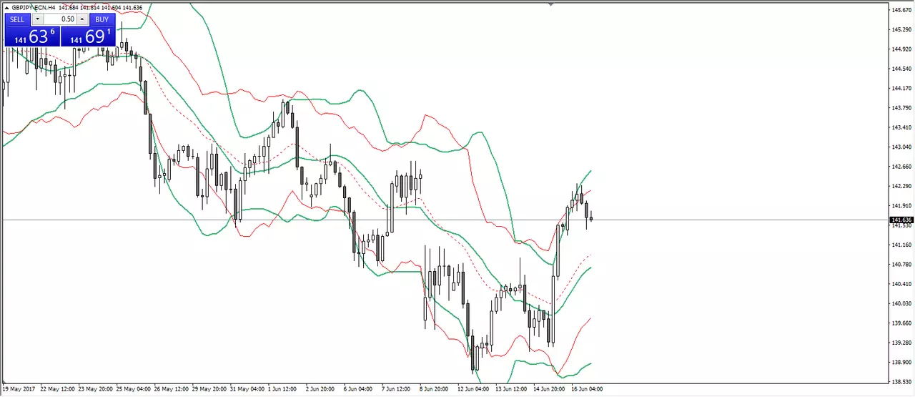This screenshot has height=397, width=915.
Task: Collapse the one-click trading panel triangle
Action: [6, 8]
